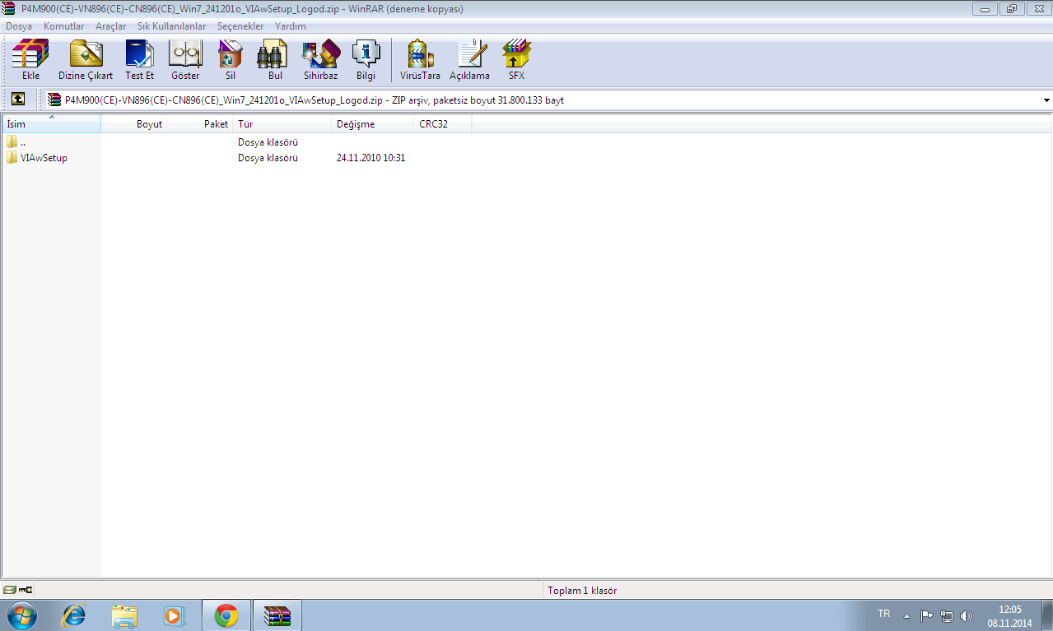Sort files by CRC32 column
The height and width of the screenshot is (631, 1053).
click(443, 124)
